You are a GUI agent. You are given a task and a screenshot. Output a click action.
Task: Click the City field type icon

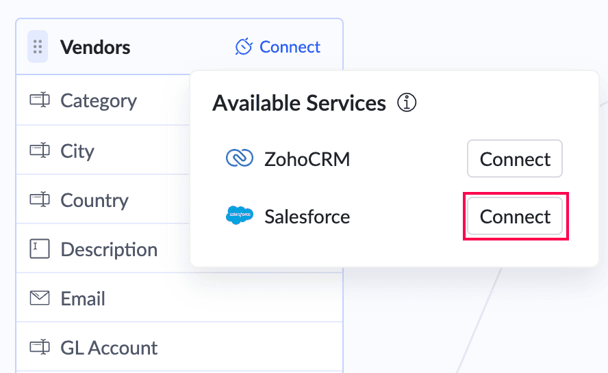point(40,150)
